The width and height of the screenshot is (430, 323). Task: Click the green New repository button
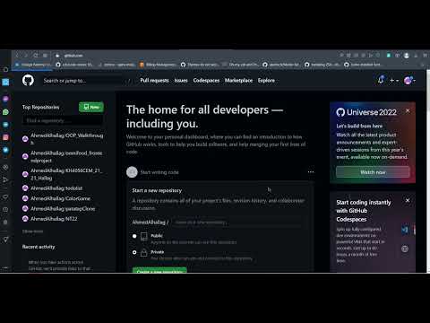coord(91,107)
